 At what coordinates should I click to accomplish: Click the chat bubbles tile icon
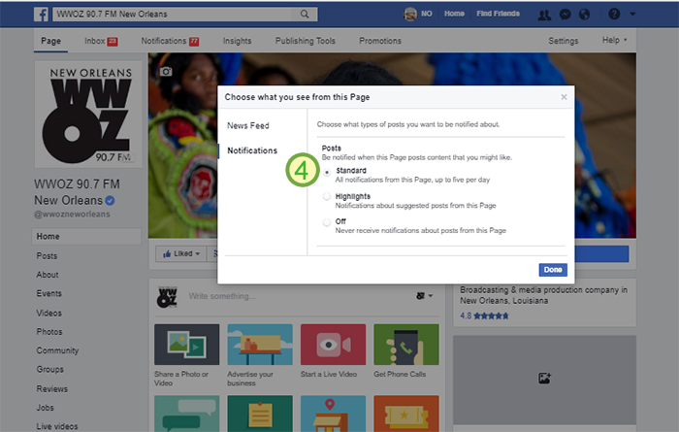click(x=186, y=414)
